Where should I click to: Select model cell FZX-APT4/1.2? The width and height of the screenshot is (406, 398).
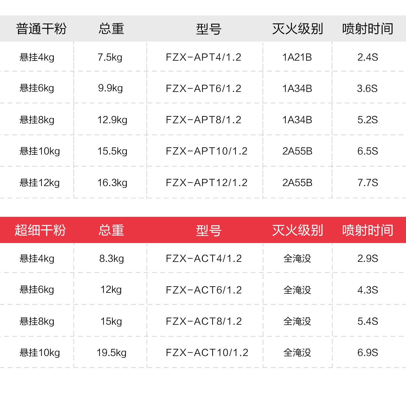point(204,57)
